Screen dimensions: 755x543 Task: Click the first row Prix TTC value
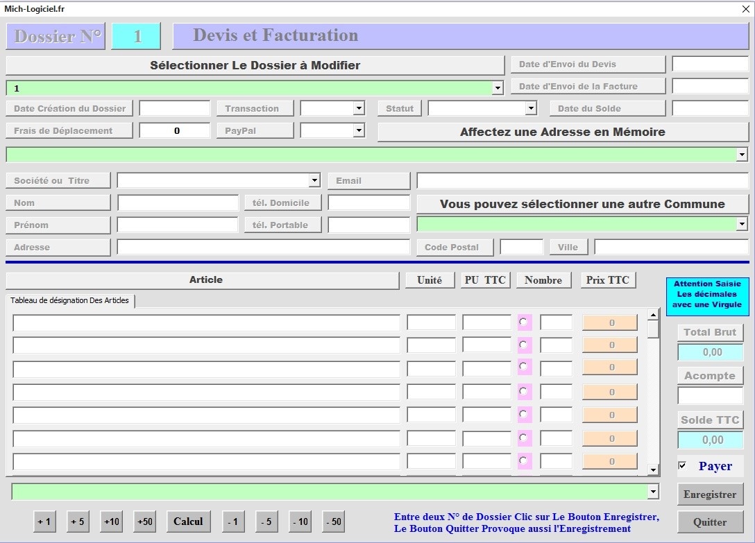610,322
